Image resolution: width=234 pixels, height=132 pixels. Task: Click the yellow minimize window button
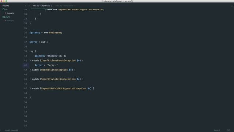coord(4,1)
